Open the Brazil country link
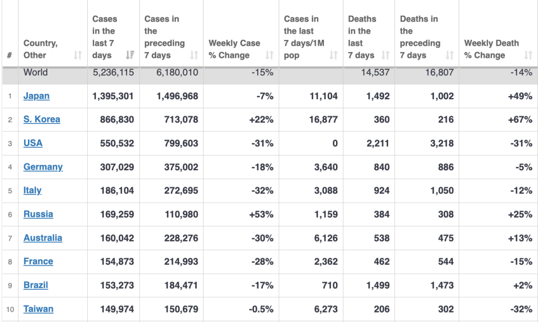 [x=36, y=285]
